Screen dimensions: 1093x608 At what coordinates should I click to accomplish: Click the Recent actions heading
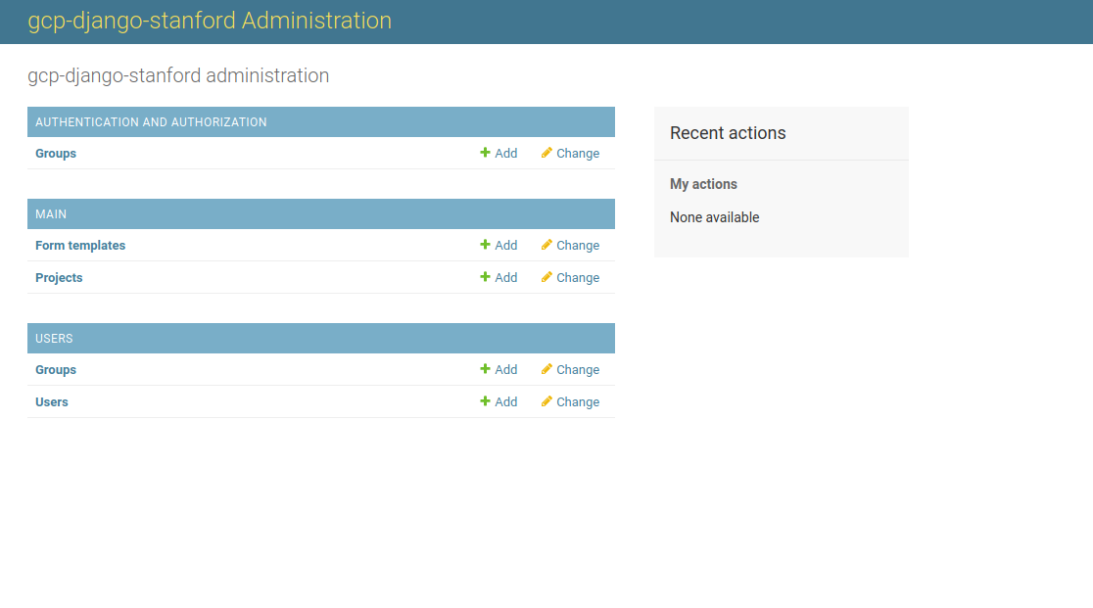[x=728, y=133]
